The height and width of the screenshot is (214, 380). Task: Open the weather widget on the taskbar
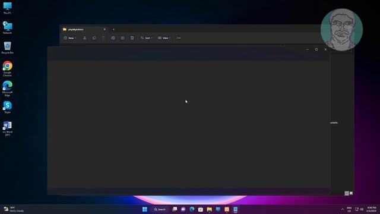tap(14, 209)
